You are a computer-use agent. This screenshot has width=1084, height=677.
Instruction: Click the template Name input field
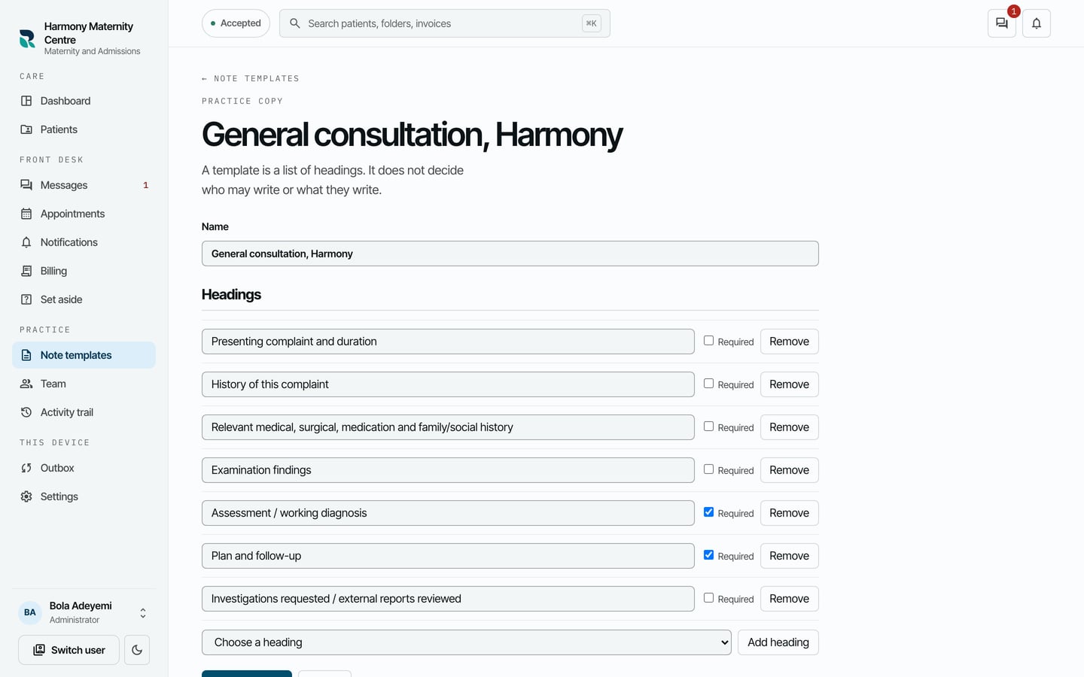(x=510, y=253)
